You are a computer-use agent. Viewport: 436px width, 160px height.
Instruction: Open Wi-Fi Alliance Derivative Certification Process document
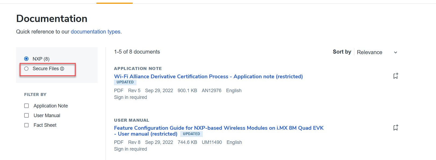pyautogui.click(x=208, y=76)
